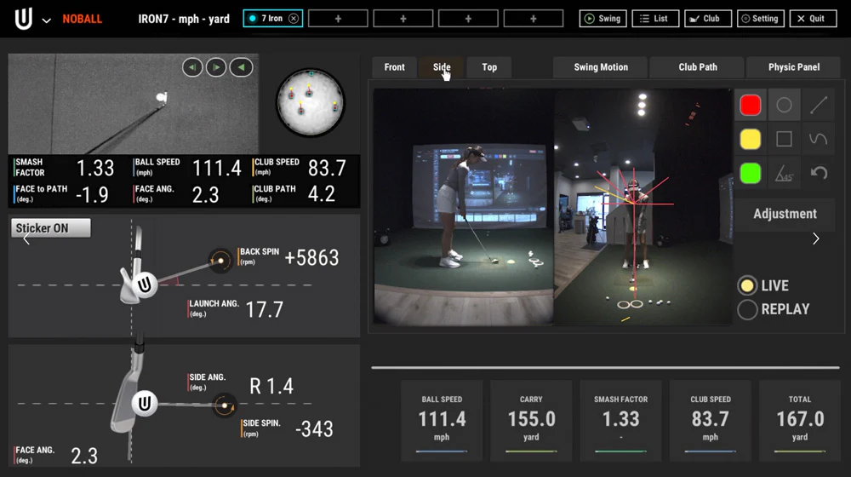Click the bottom SMASH FACTOR 1.33 card

(621, 421)
